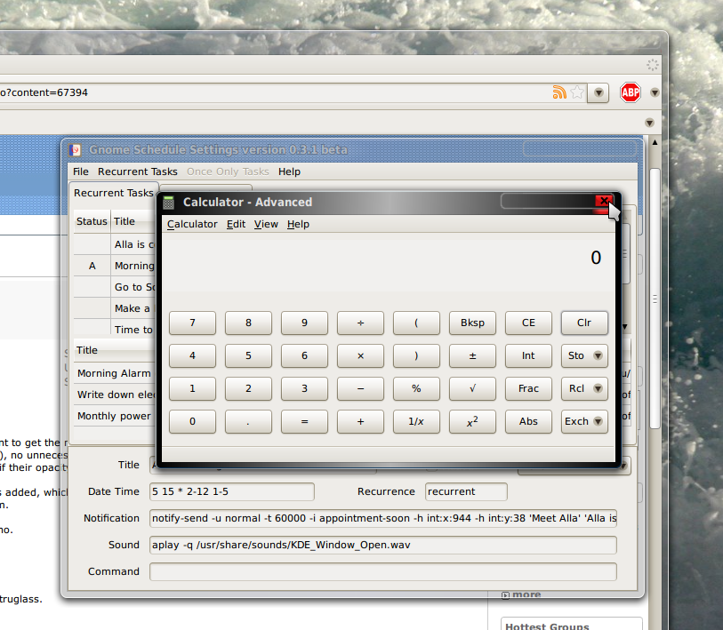The height and width of the screenshot is (630, 723).
Task: Click the square root button
Action: pyautogui.click(x=472, y=388)
